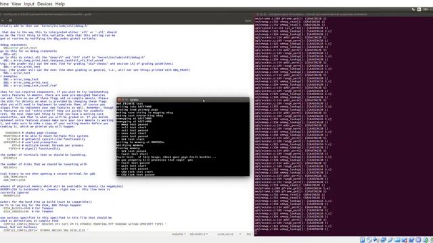433x243 pixels.
Task: Click the 'MEMORY=256' line in gedit
Action: coord(12,196)
